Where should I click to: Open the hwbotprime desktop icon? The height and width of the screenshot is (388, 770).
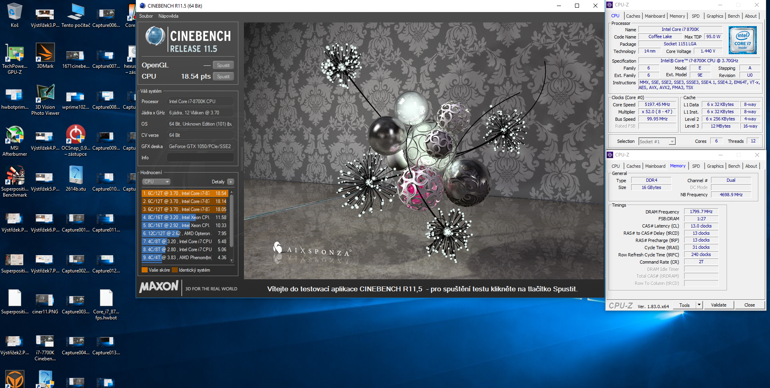pyautogui.click(x=14, y=98)
